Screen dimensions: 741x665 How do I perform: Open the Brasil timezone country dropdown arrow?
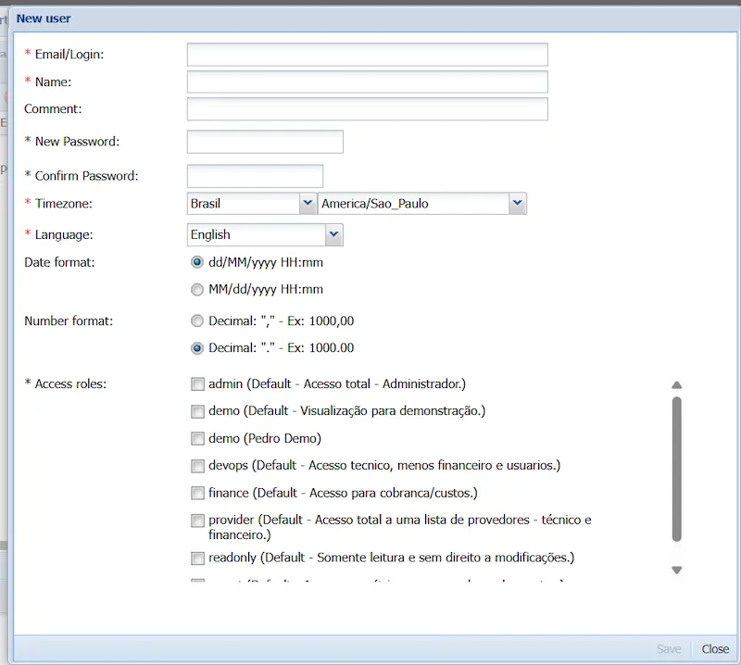[x=308, y=203]
